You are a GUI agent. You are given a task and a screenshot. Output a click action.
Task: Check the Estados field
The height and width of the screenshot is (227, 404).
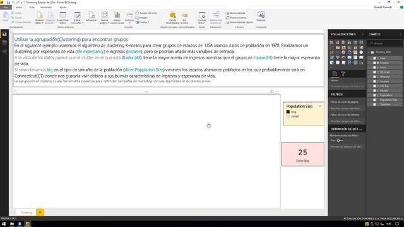(x=374, y=63)
